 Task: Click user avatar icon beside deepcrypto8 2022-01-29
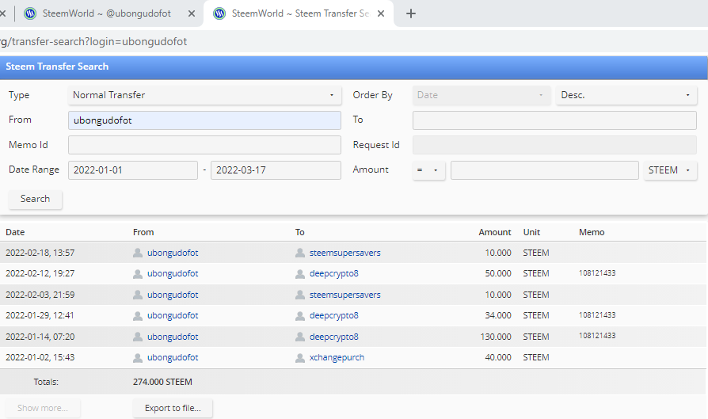[x=300, y=315]
